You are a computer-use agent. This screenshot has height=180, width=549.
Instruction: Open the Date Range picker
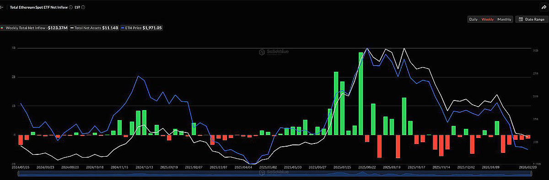[531, 19]
